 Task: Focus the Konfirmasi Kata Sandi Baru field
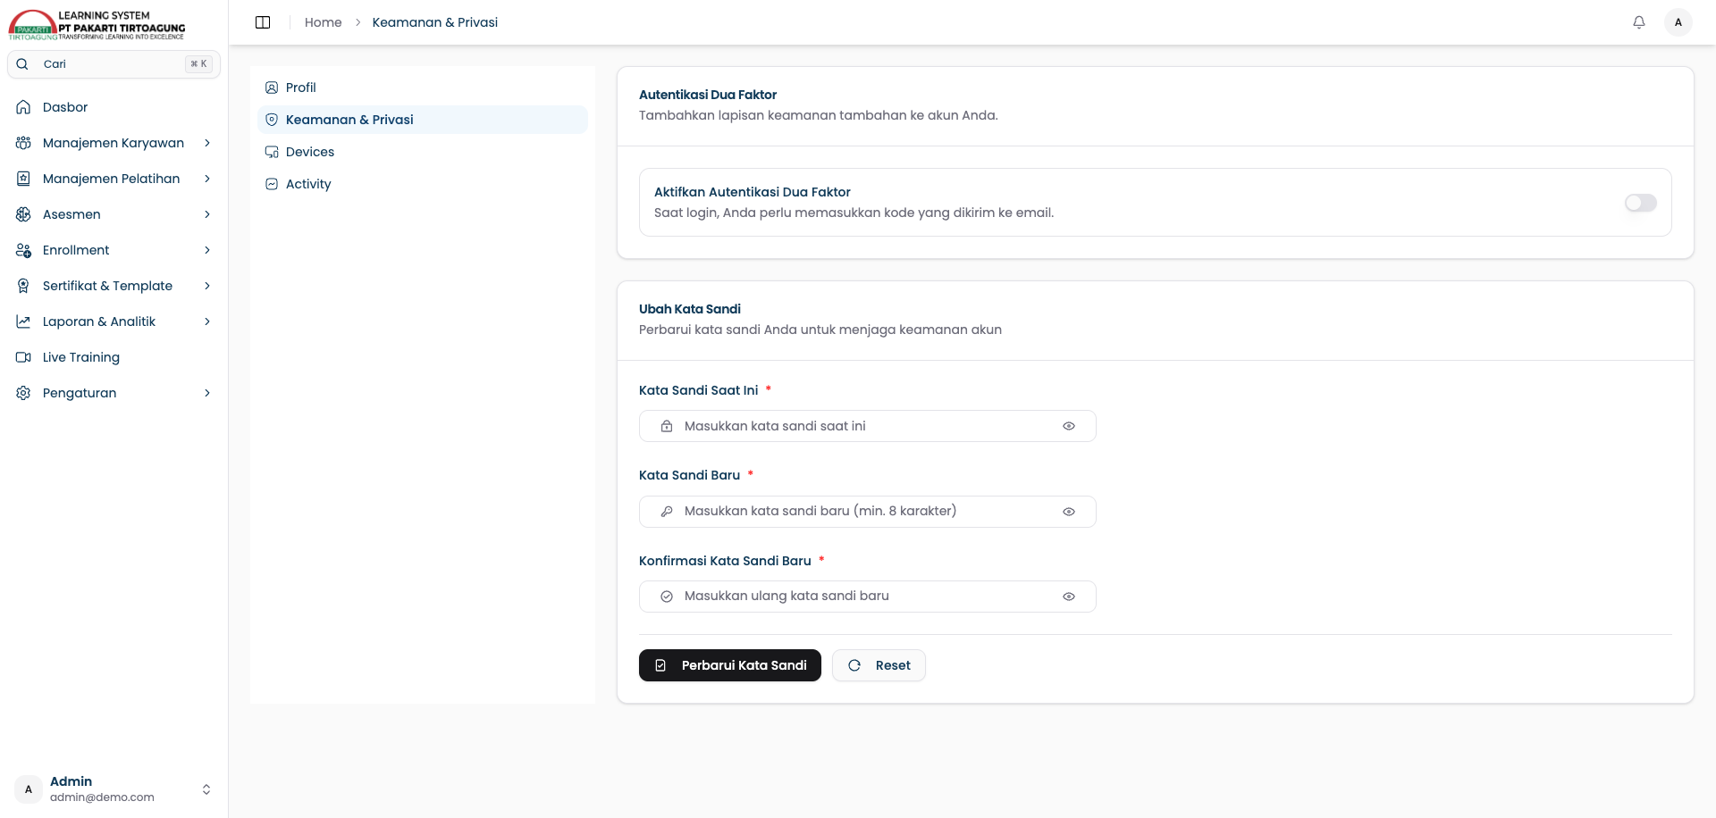point(868,597)
